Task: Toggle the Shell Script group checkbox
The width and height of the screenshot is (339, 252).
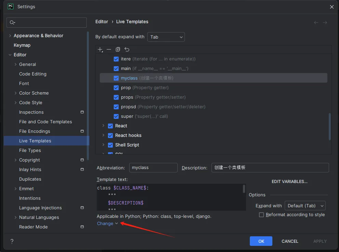Action: click(110, 145)
